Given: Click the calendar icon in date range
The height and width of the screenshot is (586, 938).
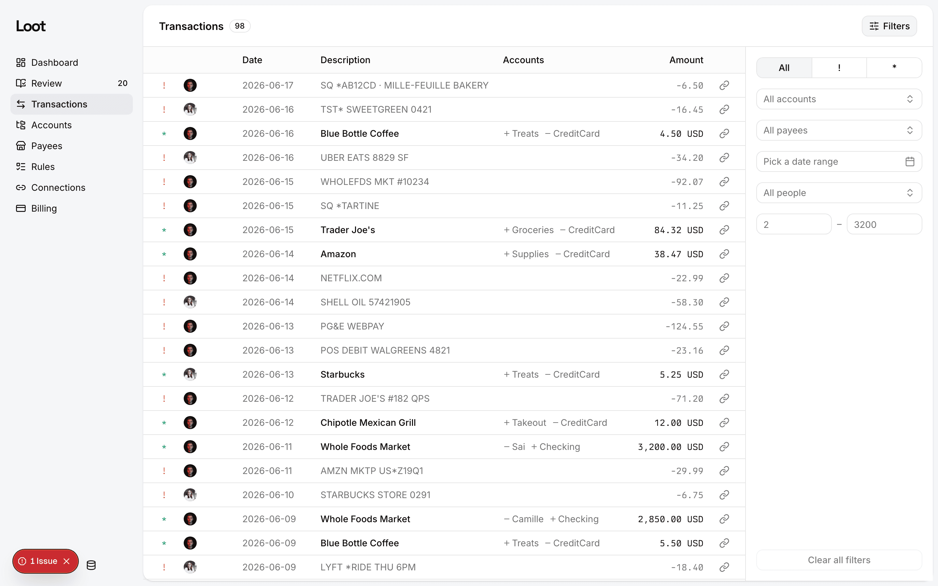Looking at the screenshot, I should (x=910, y=161).
